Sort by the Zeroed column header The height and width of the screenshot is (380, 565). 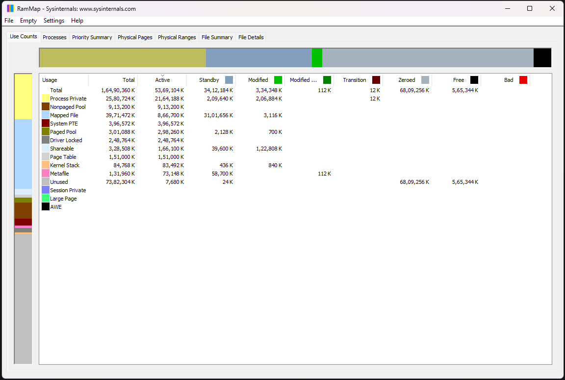[x=407, y=80]
